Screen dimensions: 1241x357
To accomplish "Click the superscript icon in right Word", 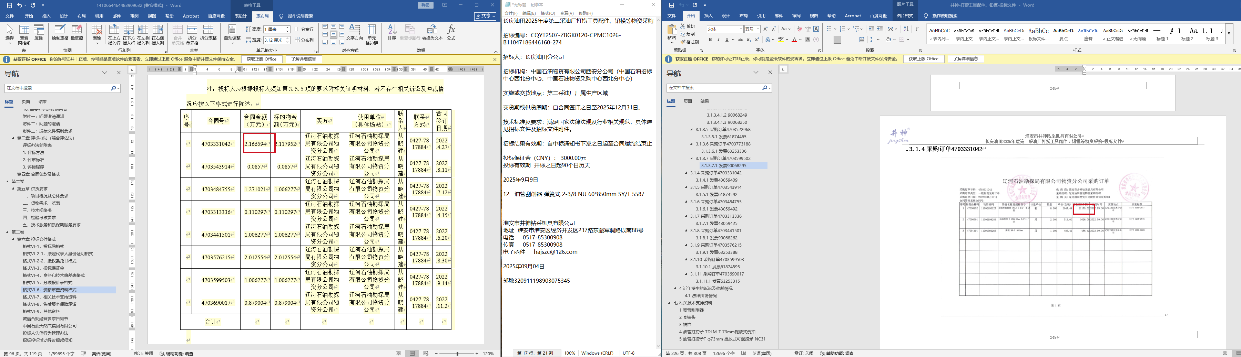I will pyautogui.click(x=757, y=40).
